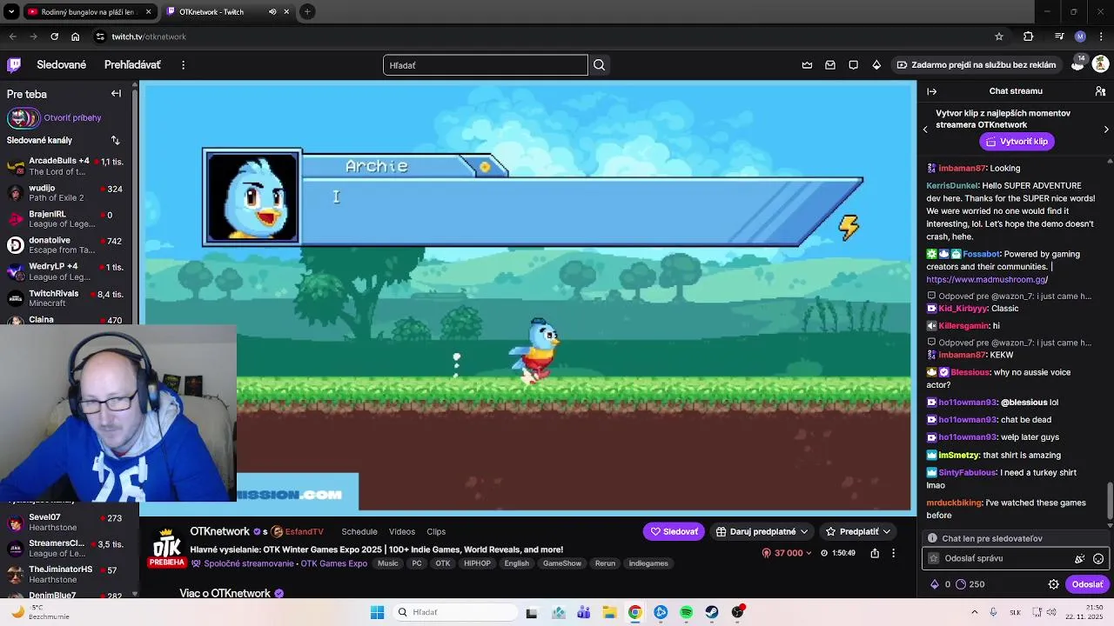Expand the Daruj predplatné dropdown

coord(803,531)
